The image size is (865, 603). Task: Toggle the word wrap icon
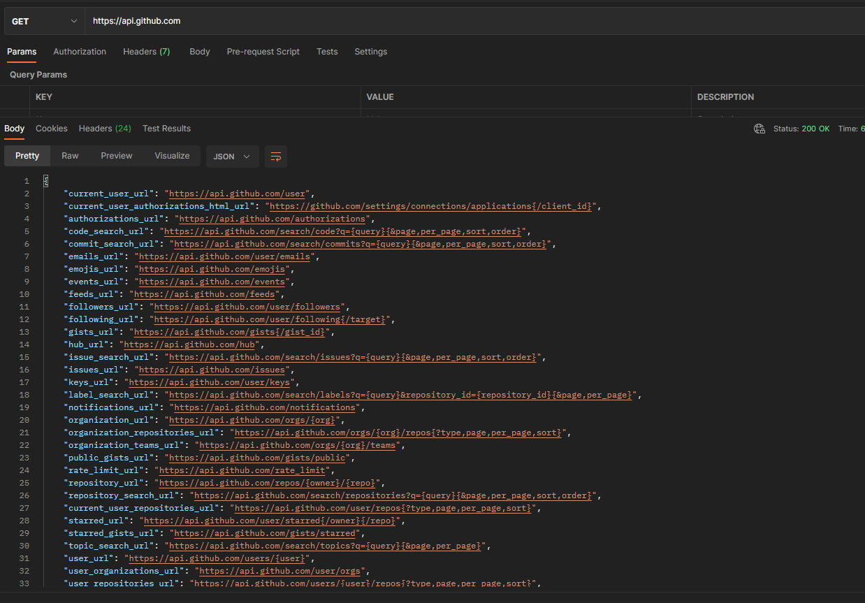pos(276,157)
